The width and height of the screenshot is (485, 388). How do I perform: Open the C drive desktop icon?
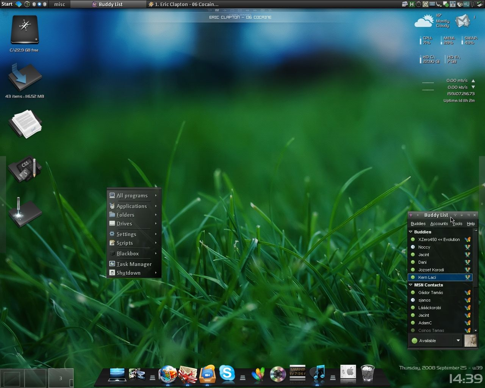(25, 30)
